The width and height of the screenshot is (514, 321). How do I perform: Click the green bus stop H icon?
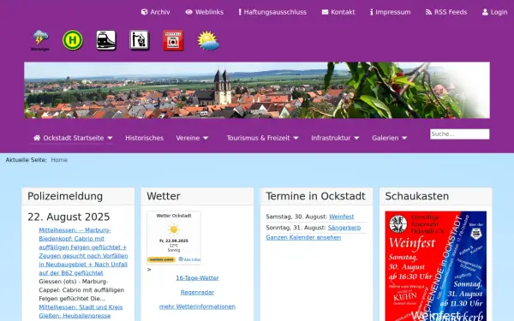(73, 40)
